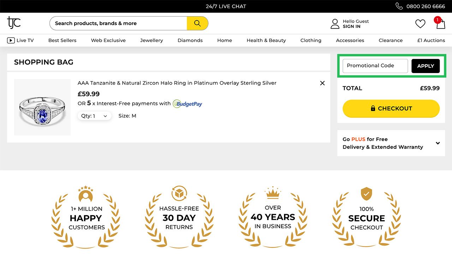The width and height of the screenshot is (452, 254).
Task: Click the APPLY promo button
Action: point(426,66)
